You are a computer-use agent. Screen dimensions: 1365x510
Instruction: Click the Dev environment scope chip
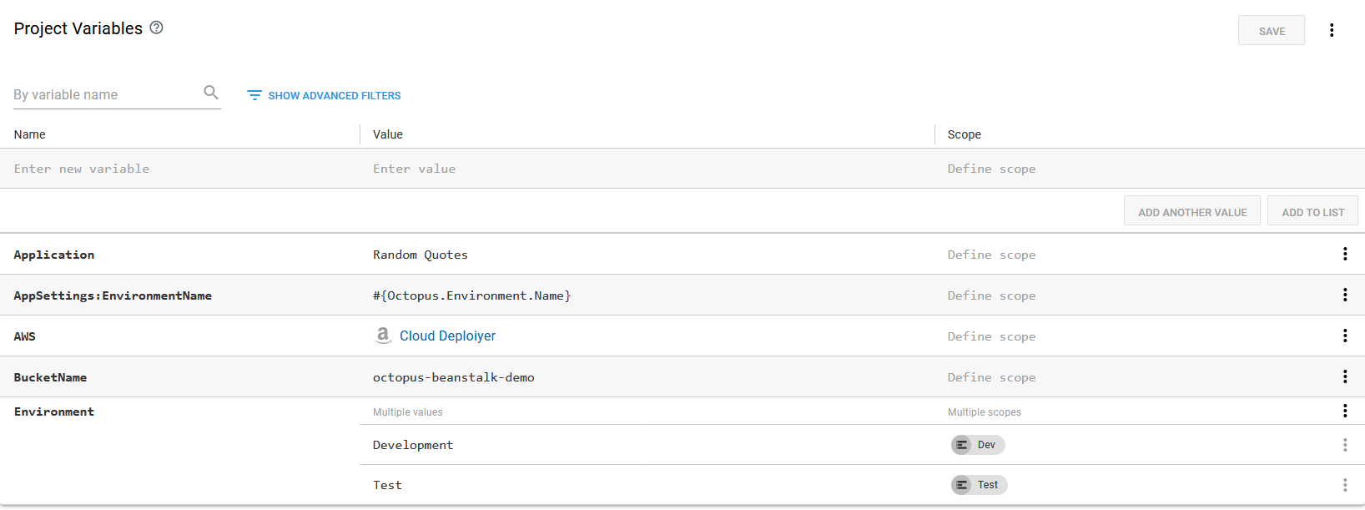point(978,445)
